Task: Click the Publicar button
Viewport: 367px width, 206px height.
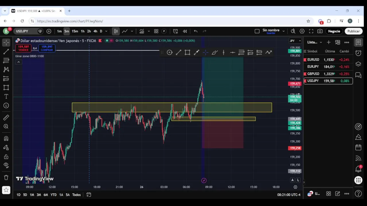Action: tap(354, 31)
